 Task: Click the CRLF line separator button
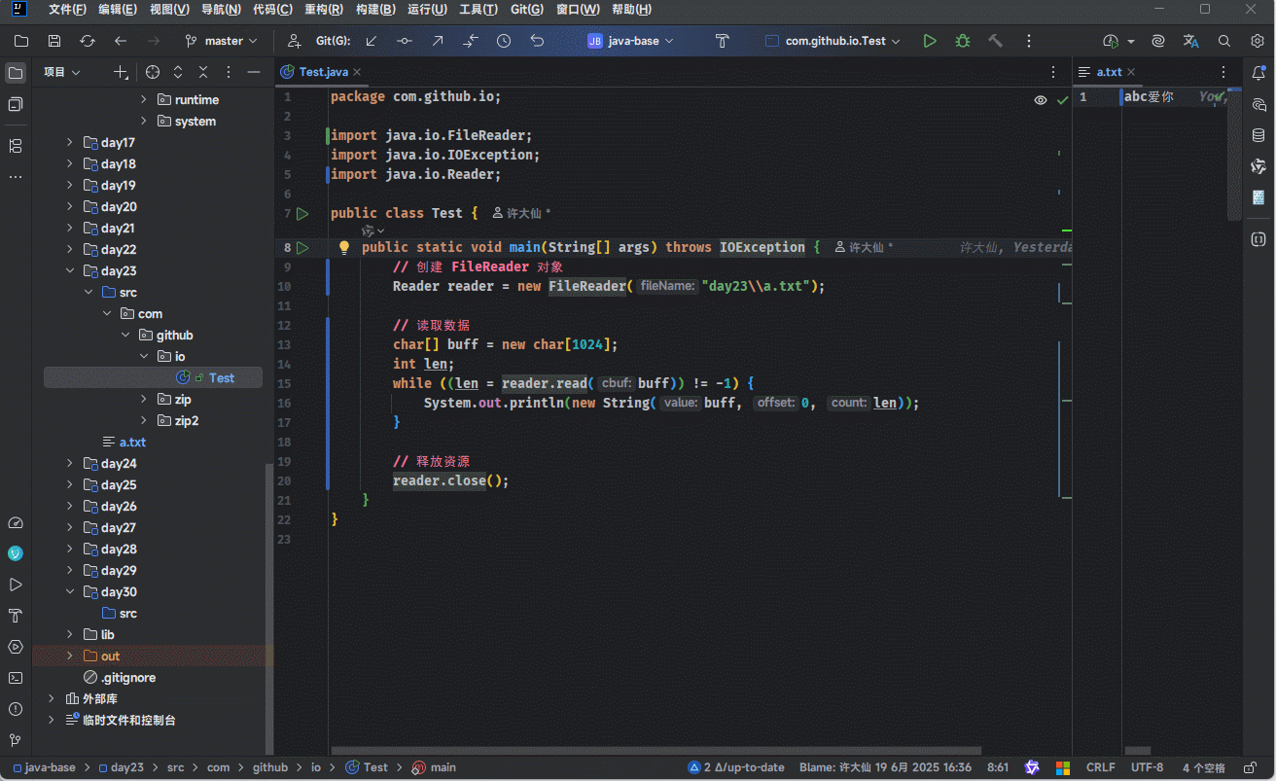(x=1100, y=767)
